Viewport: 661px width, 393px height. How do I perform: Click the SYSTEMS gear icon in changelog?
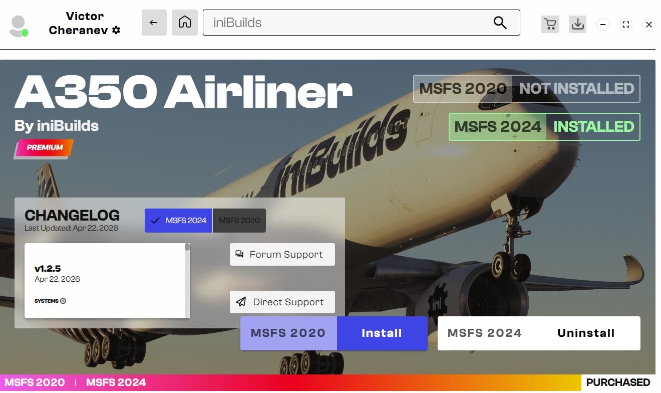click(63, 301)
